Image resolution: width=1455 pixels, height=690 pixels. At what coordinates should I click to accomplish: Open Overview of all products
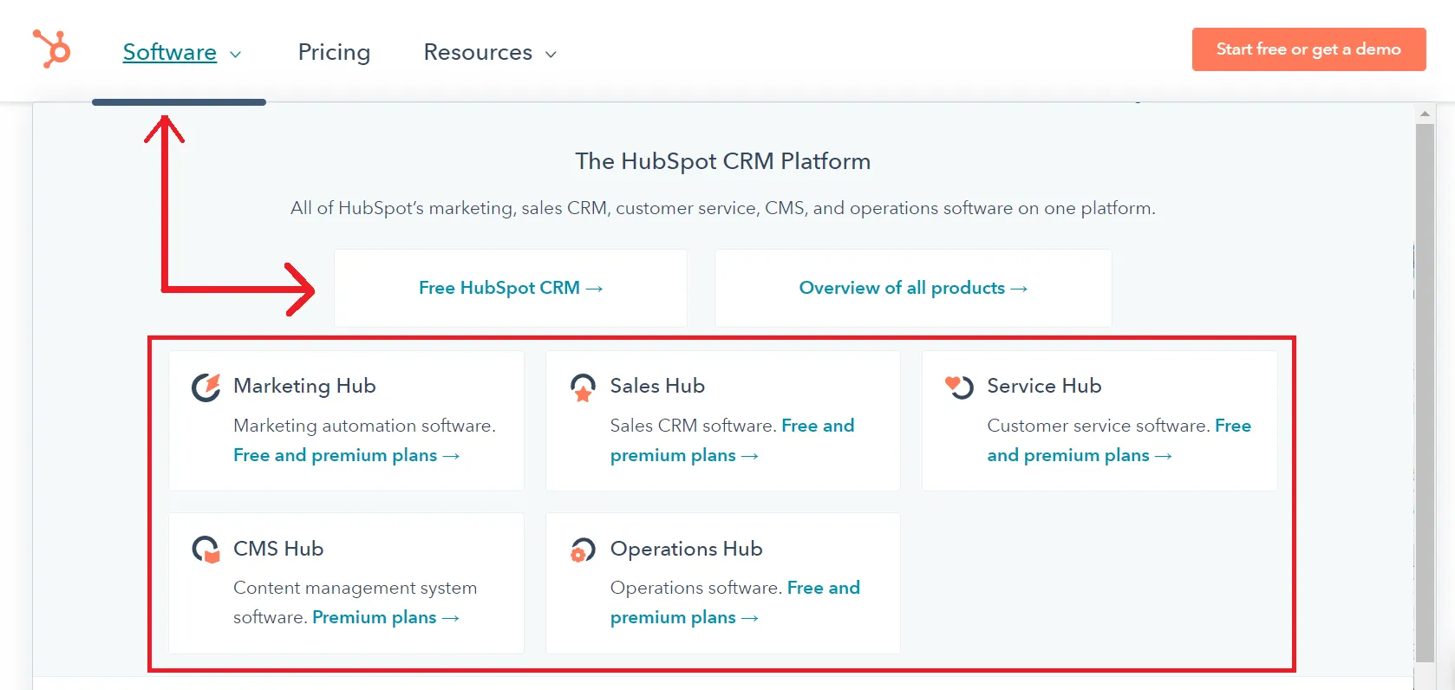912,288
